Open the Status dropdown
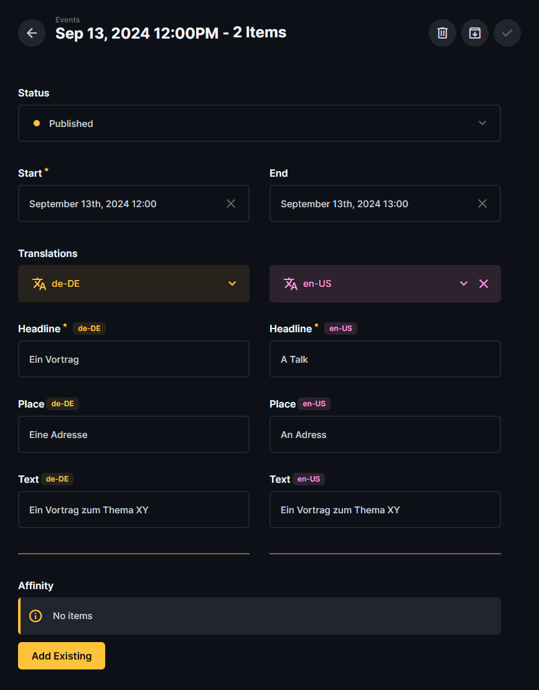 pos(259,123)
